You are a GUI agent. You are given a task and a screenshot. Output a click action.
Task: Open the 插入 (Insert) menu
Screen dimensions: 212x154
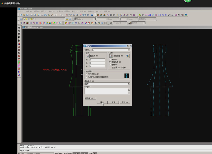(x=44, y=11)
